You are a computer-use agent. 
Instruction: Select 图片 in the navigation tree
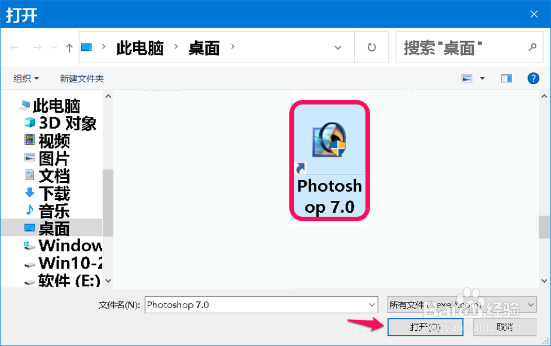[54, 158]
